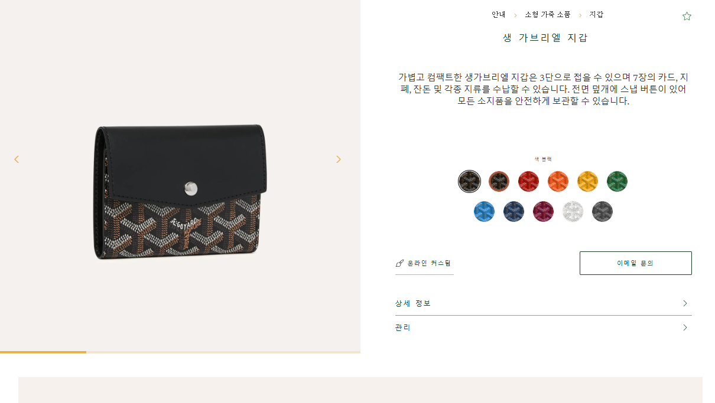Viewport: 715px width, 403px height.
Task: Pick the green color swatch
Action: pyautogui.click(x=617, y=181)
